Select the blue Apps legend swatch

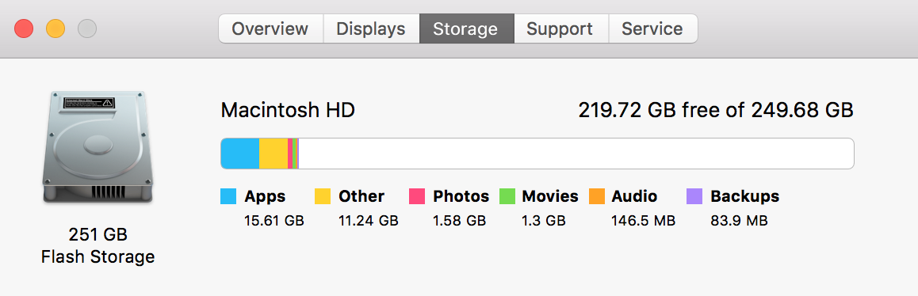tap(228, 196)
